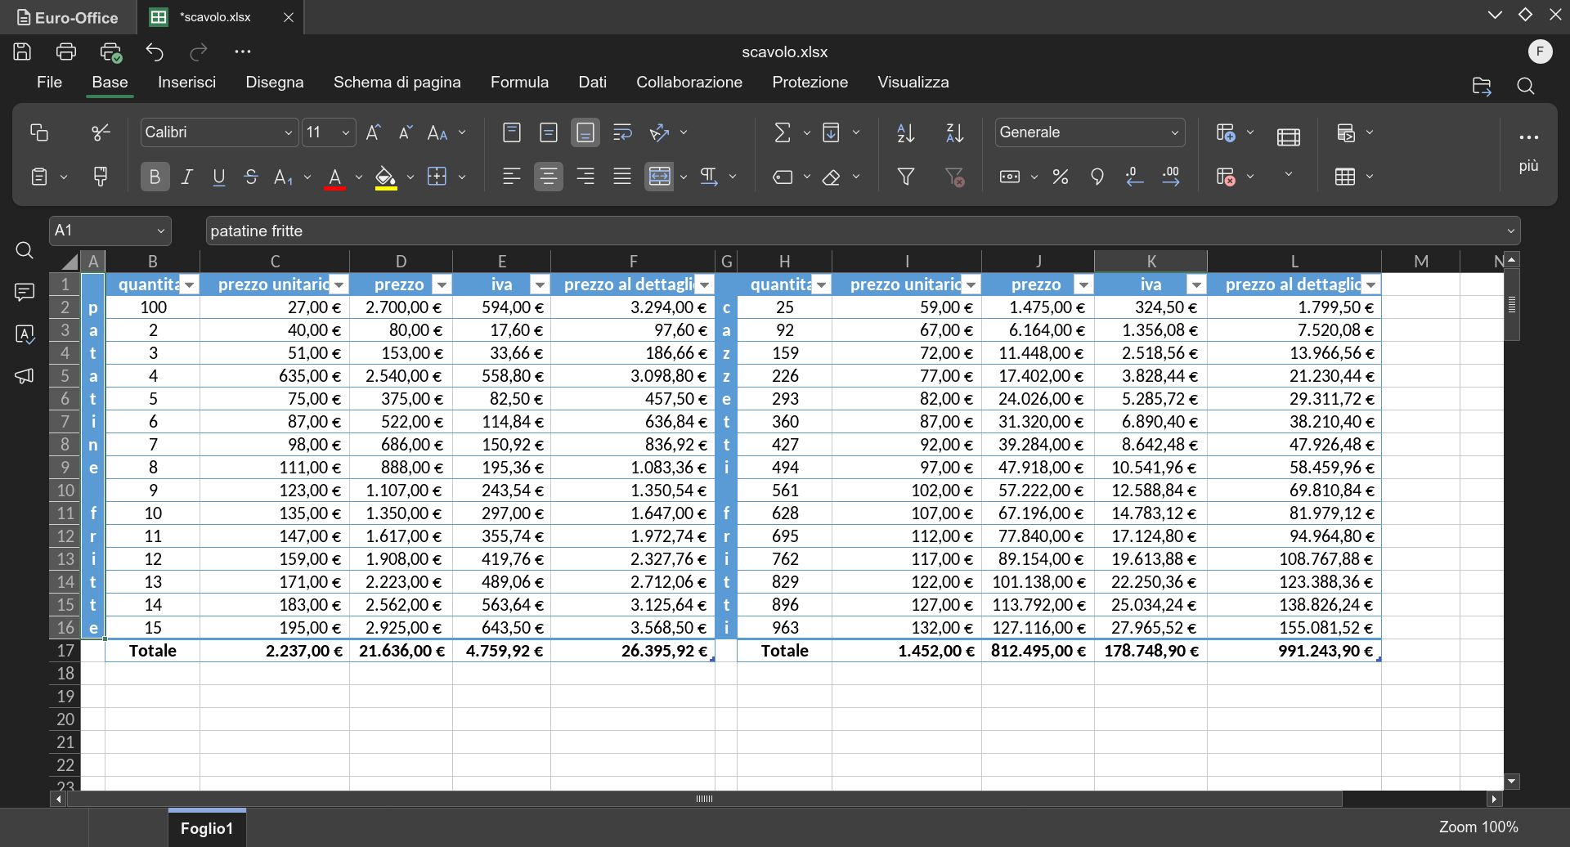This screenshot has width=1570, height=847.
Task: Toggle Bold formatting
Action: point(155,177)
